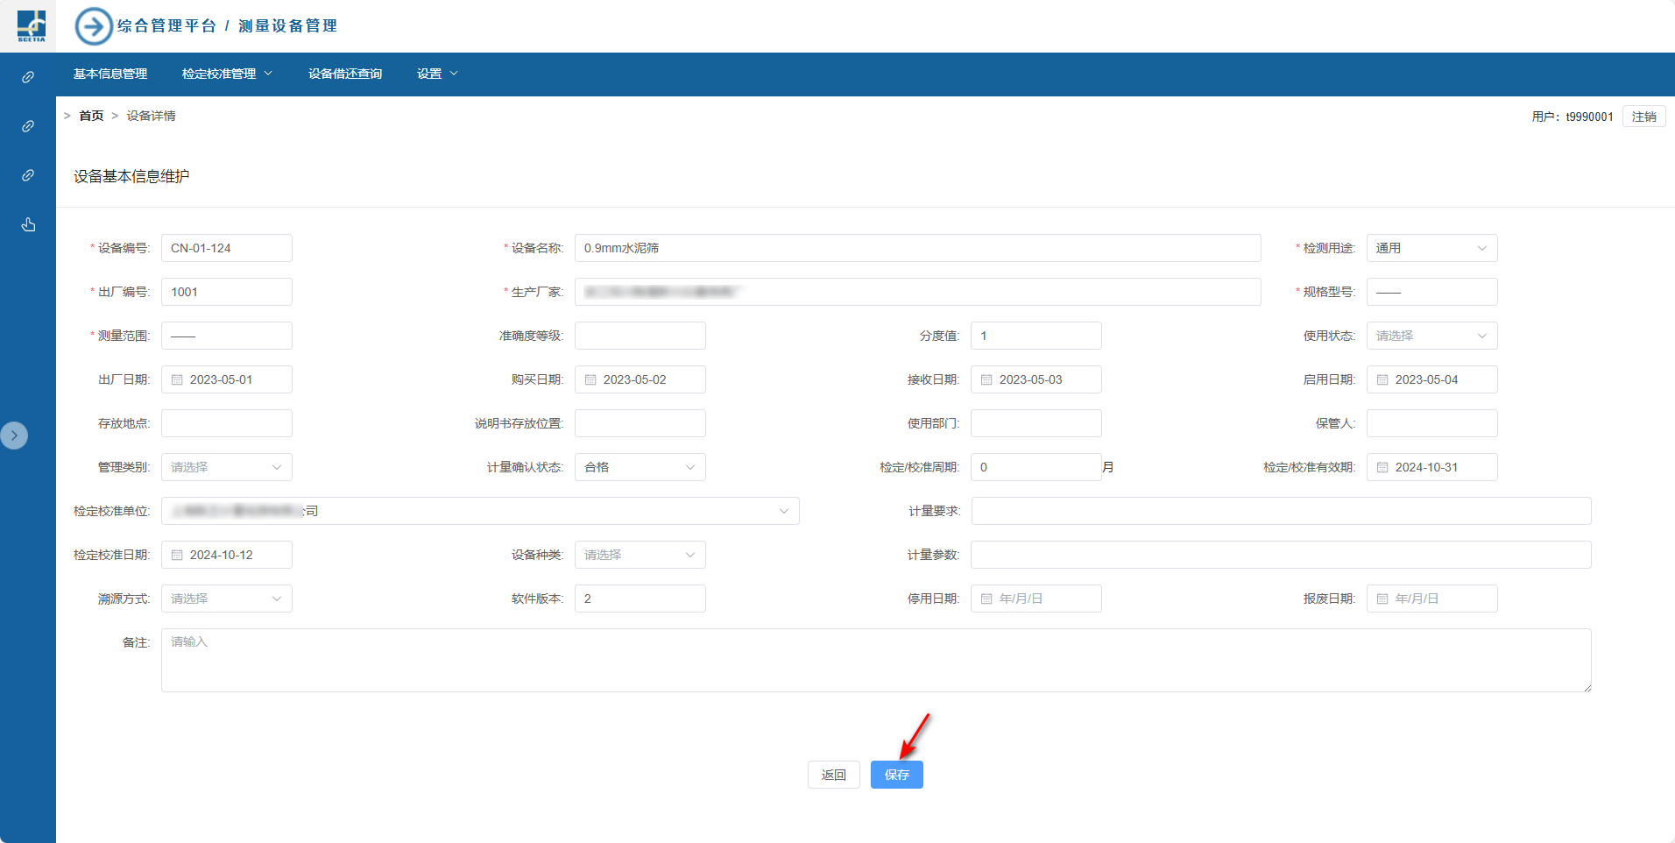This screenshot has width=1675, height=843.
Task: Click the 保存 button
Action: point(896,775)
